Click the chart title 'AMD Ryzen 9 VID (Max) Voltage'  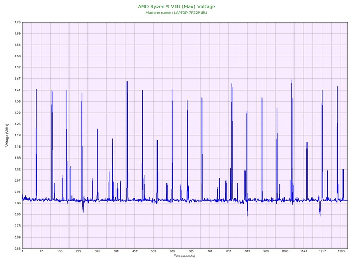point(177,7)
